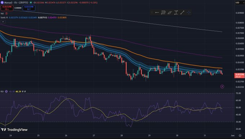Open symbol search via Monad 1h CRYPTO title
The image size is (245, 139).
click(16, 3)
